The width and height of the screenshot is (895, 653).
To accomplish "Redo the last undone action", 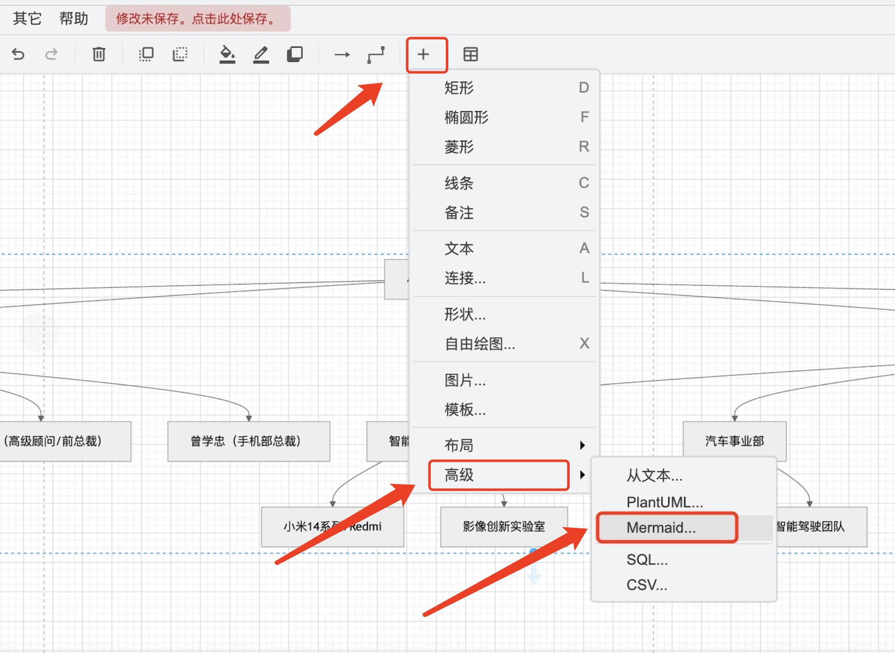I will pyautogui.click(x=51, y=54).
